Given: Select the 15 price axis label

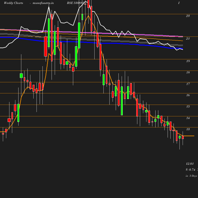Looking at the screenshot, I should [188, 107].
